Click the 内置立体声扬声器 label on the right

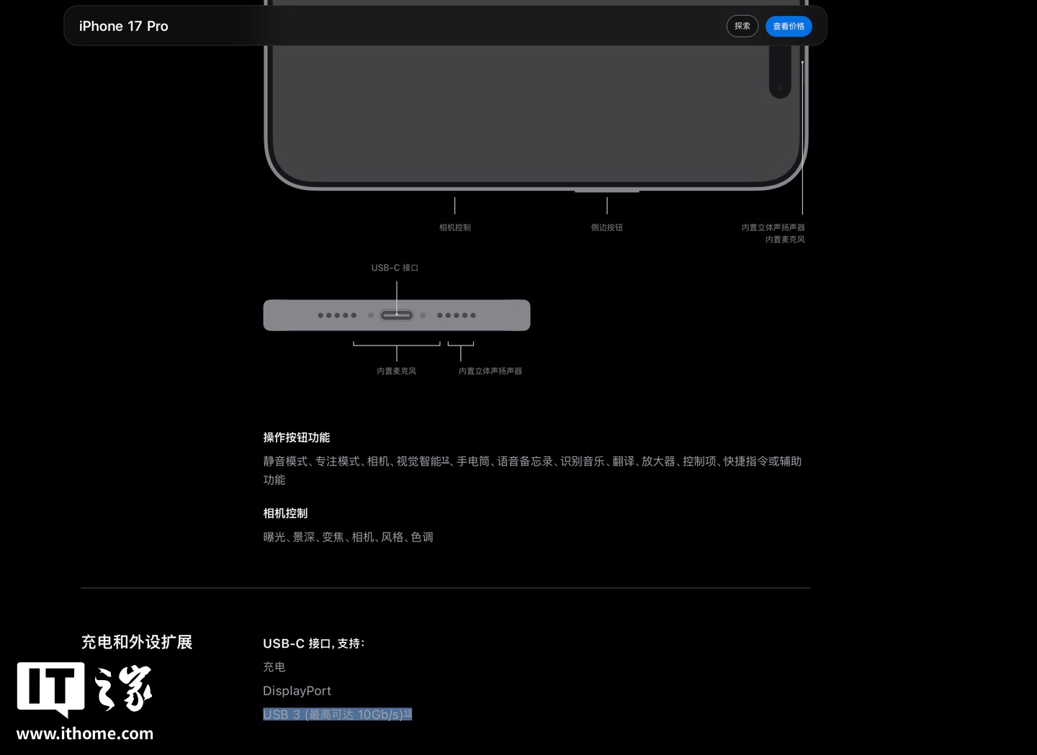[x=772, y=227]
